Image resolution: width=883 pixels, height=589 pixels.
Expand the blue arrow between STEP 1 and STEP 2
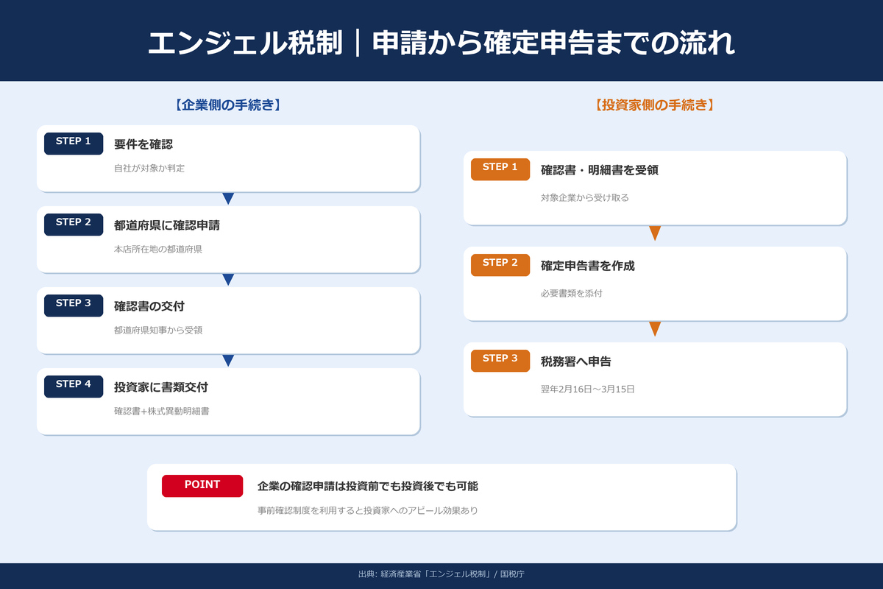pos(228,197)
